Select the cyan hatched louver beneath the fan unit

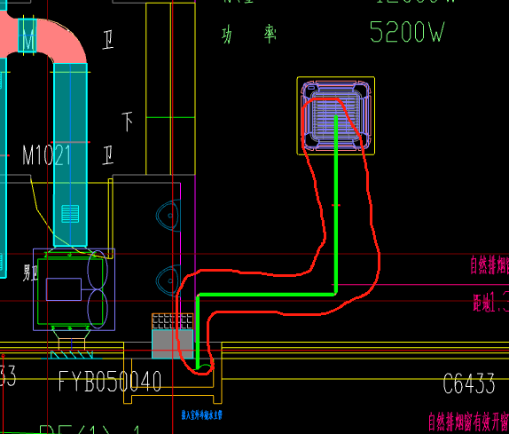72,355
